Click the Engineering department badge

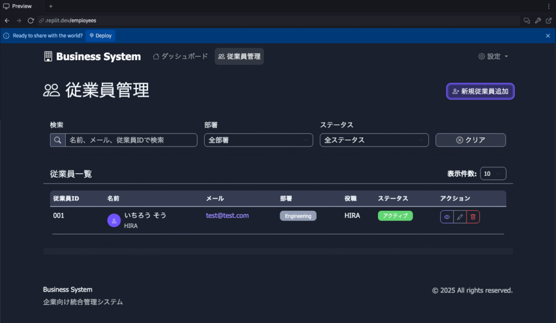(x=298, y=216)
